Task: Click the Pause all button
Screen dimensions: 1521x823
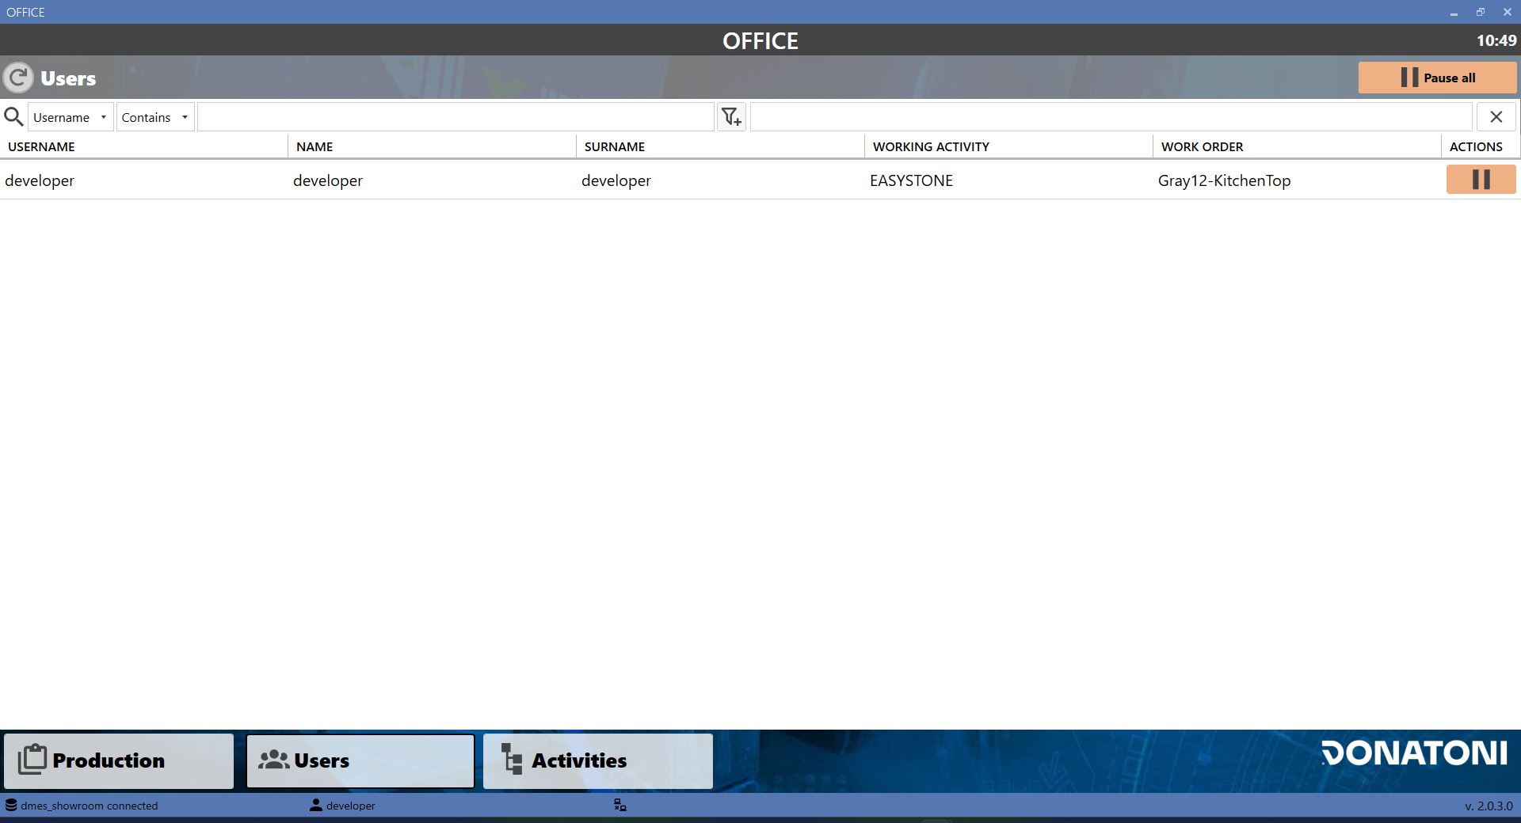Action: point(1437,78)
